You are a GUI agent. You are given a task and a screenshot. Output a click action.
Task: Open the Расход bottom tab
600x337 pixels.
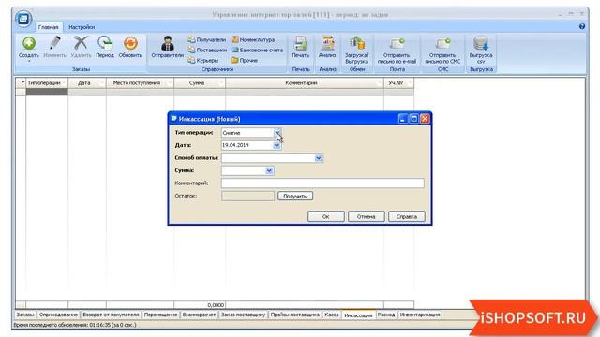[385, 315]
